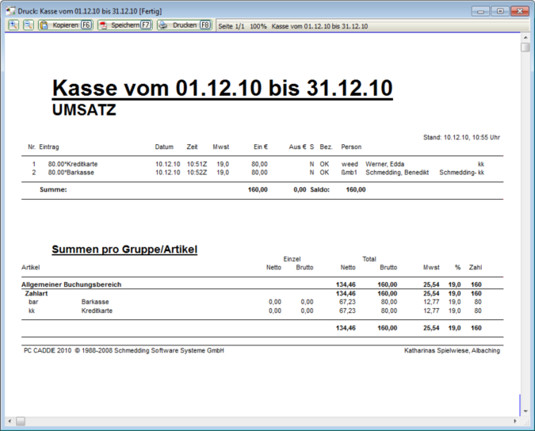Minimize the Druck preview window
The image size is (535, 431).
point(480,11)
